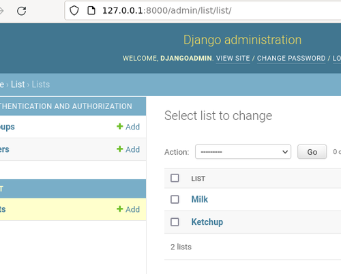Click the URL address bar field

203,11
